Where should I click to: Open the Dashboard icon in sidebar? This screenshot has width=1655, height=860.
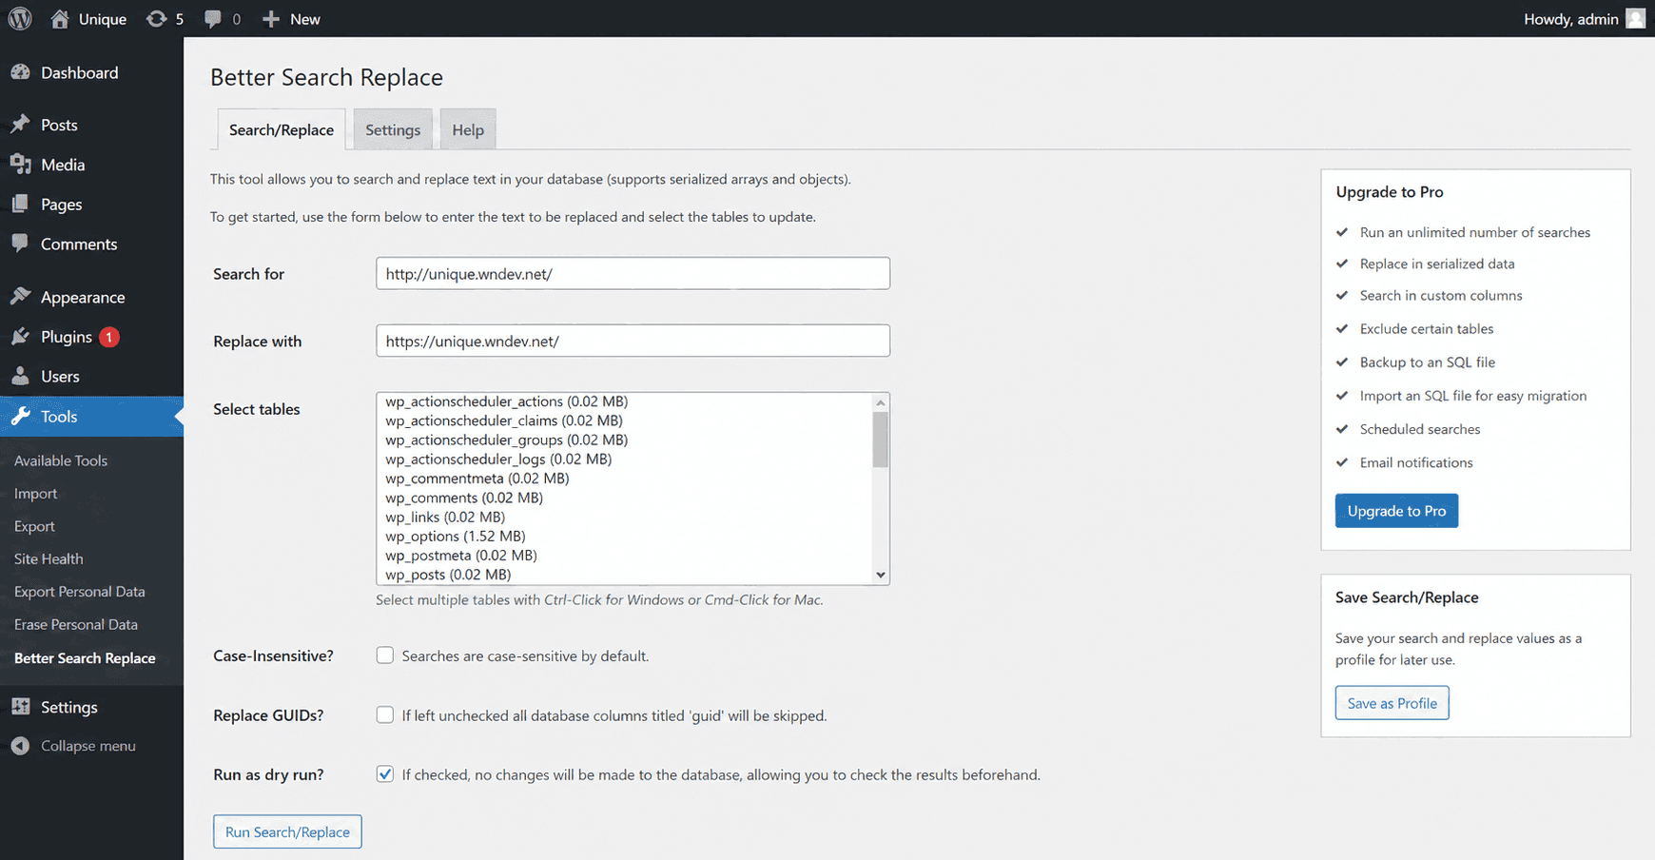[20, 72]
